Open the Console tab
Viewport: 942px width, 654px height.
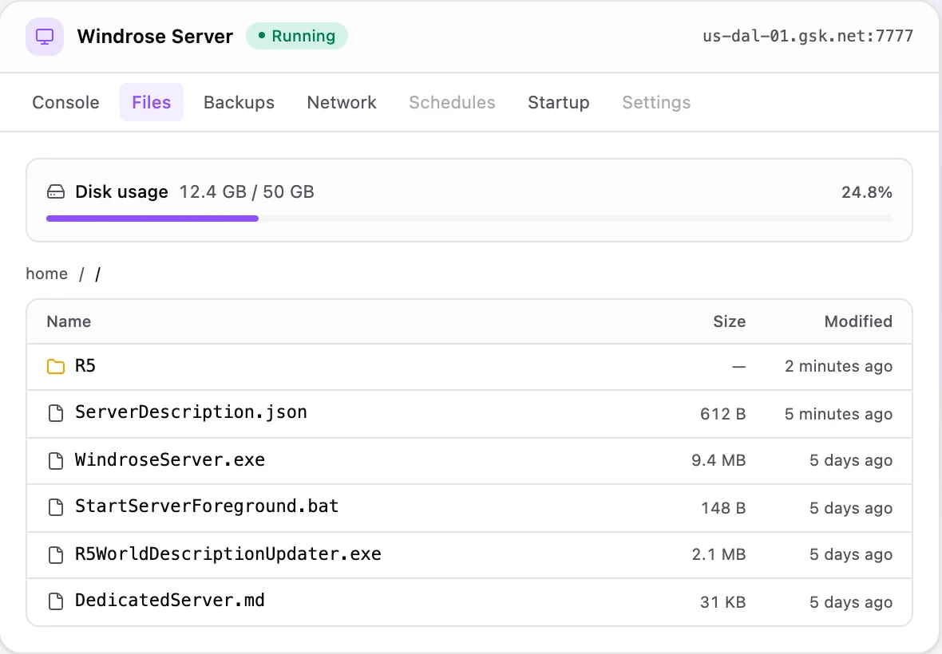click(x=65, y=102)
